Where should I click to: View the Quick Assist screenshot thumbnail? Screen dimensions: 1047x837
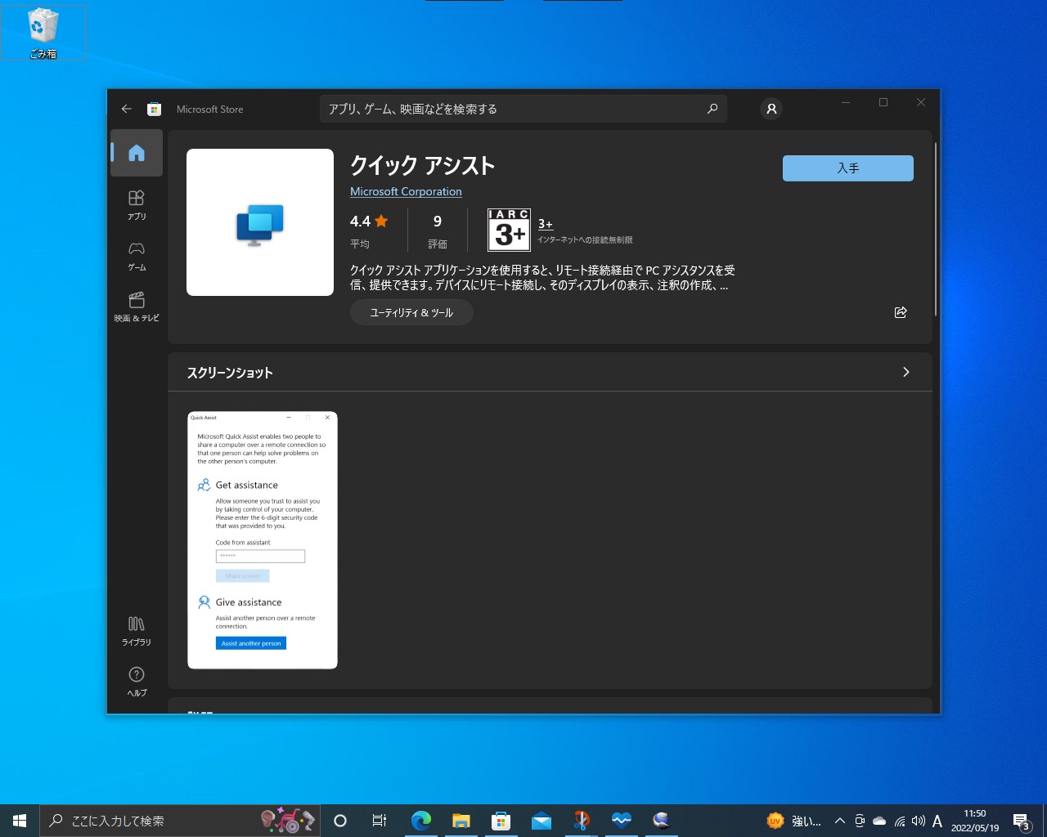click(262, 539)
